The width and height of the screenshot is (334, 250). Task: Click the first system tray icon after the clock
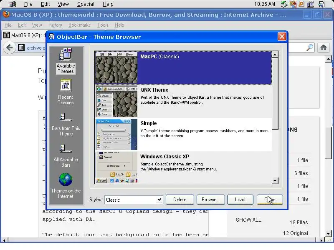(x=284, y=4)
